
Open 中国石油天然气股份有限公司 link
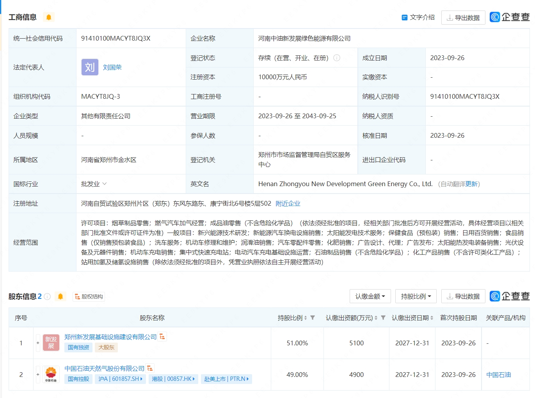(x=105, y=368)
